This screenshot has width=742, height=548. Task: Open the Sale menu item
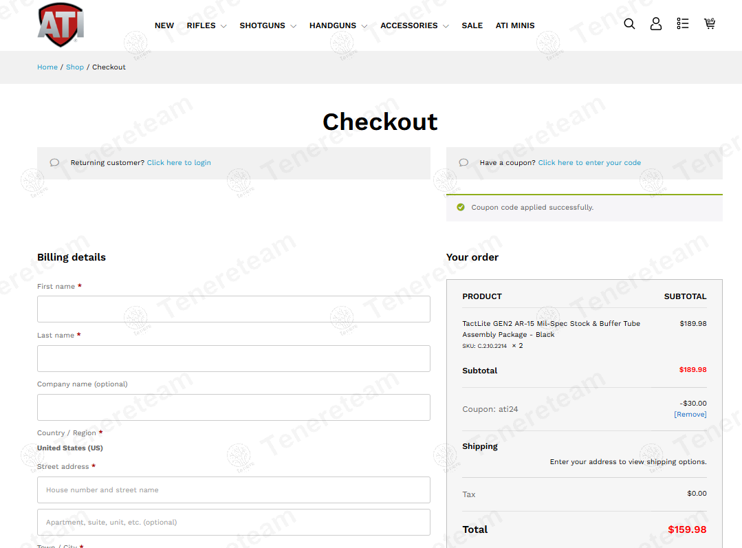pyautogui.click(x=472, y=25)
